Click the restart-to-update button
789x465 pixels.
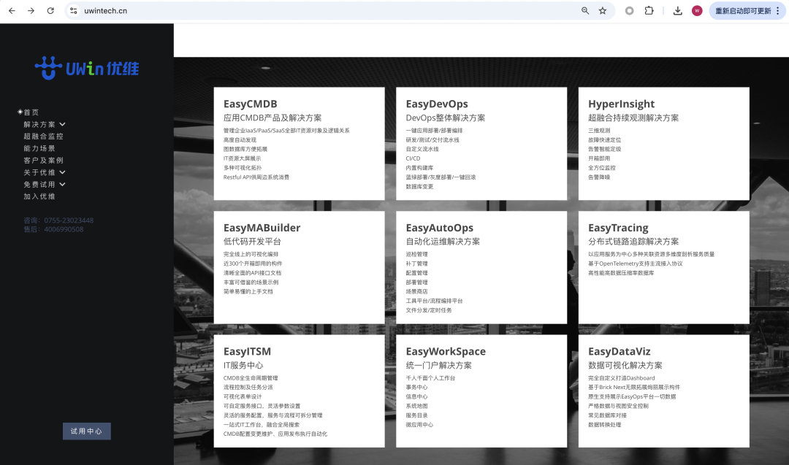742,10
